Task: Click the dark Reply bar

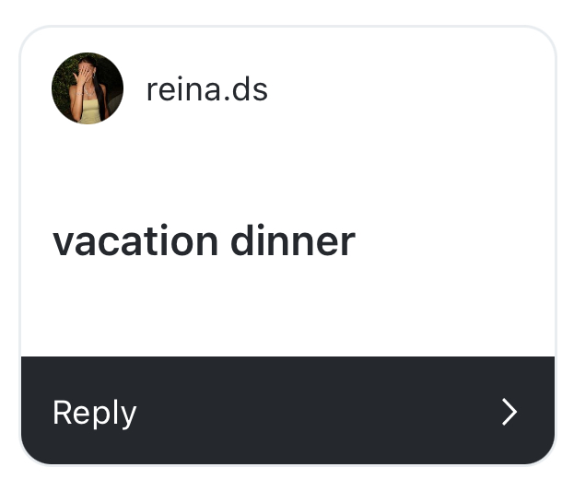Action: [x=287, y=411]
